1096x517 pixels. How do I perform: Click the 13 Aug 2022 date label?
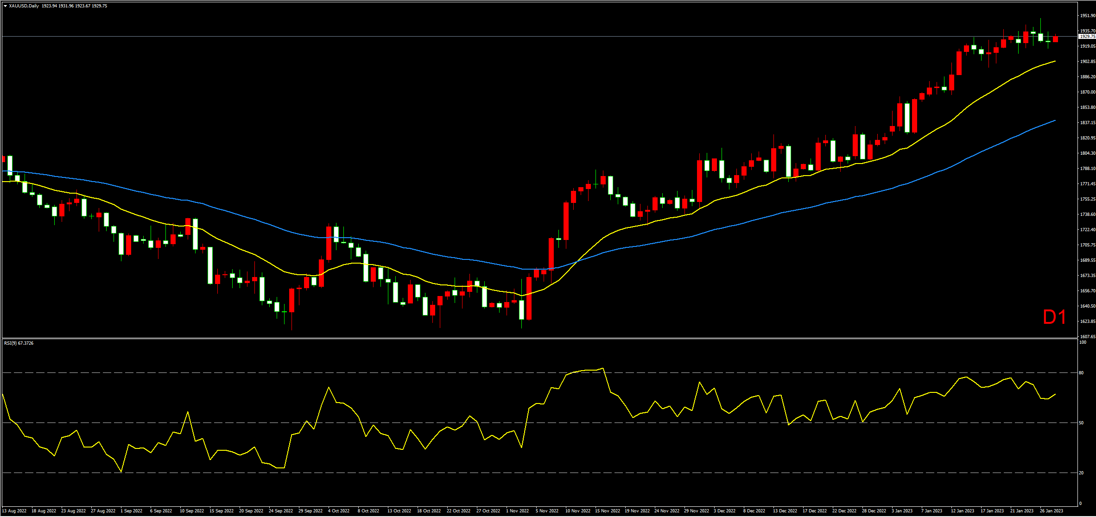[x=14, y=511]
